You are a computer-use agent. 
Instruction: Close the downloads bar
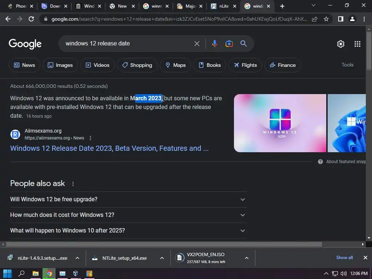[365, 258]
